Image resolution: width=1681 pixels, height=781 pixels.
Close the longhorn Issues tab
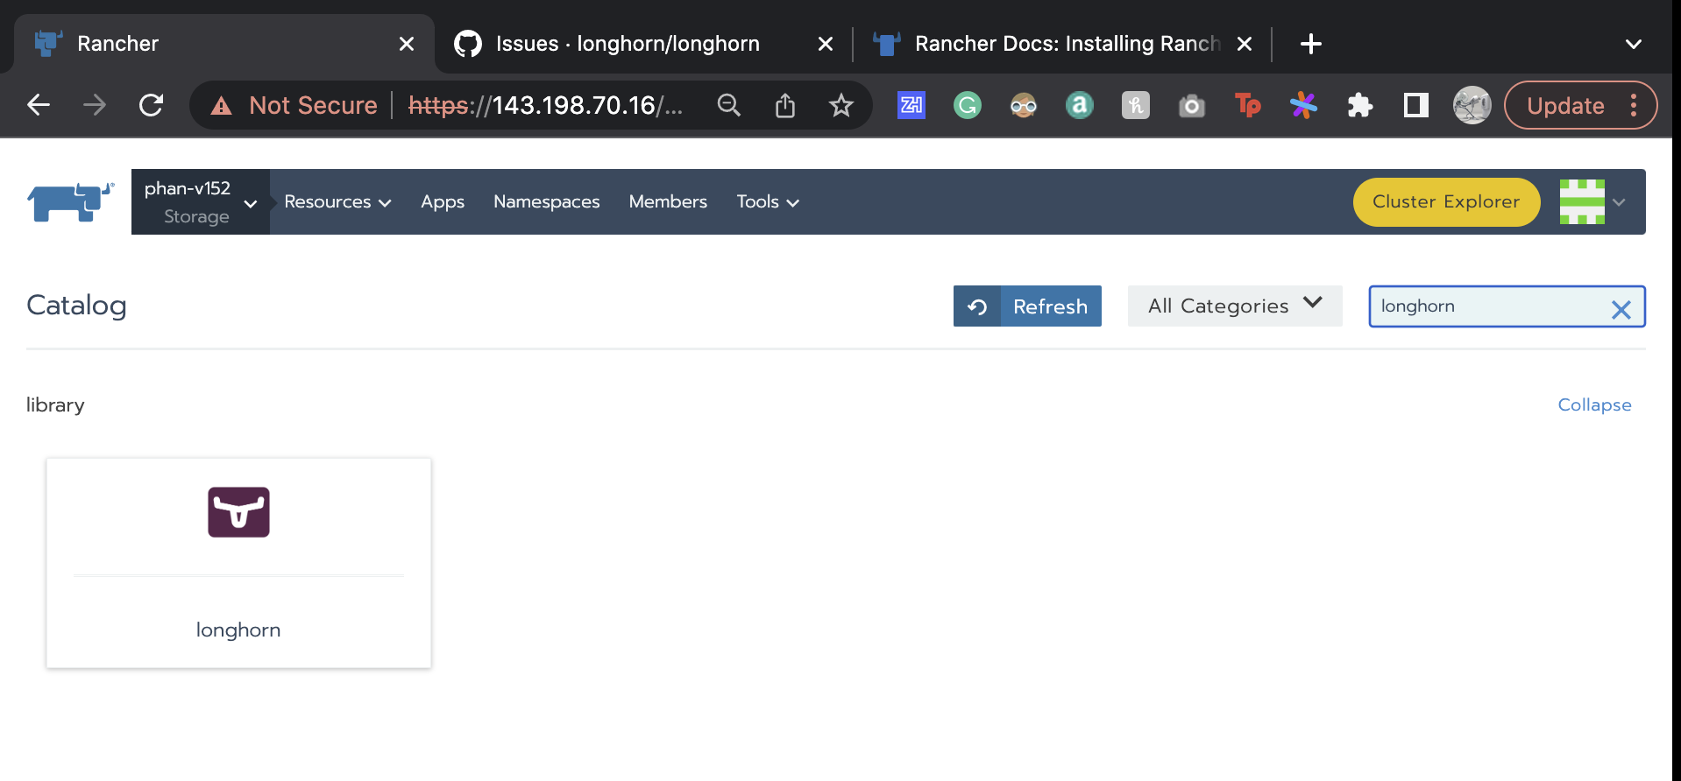(826, 44)
